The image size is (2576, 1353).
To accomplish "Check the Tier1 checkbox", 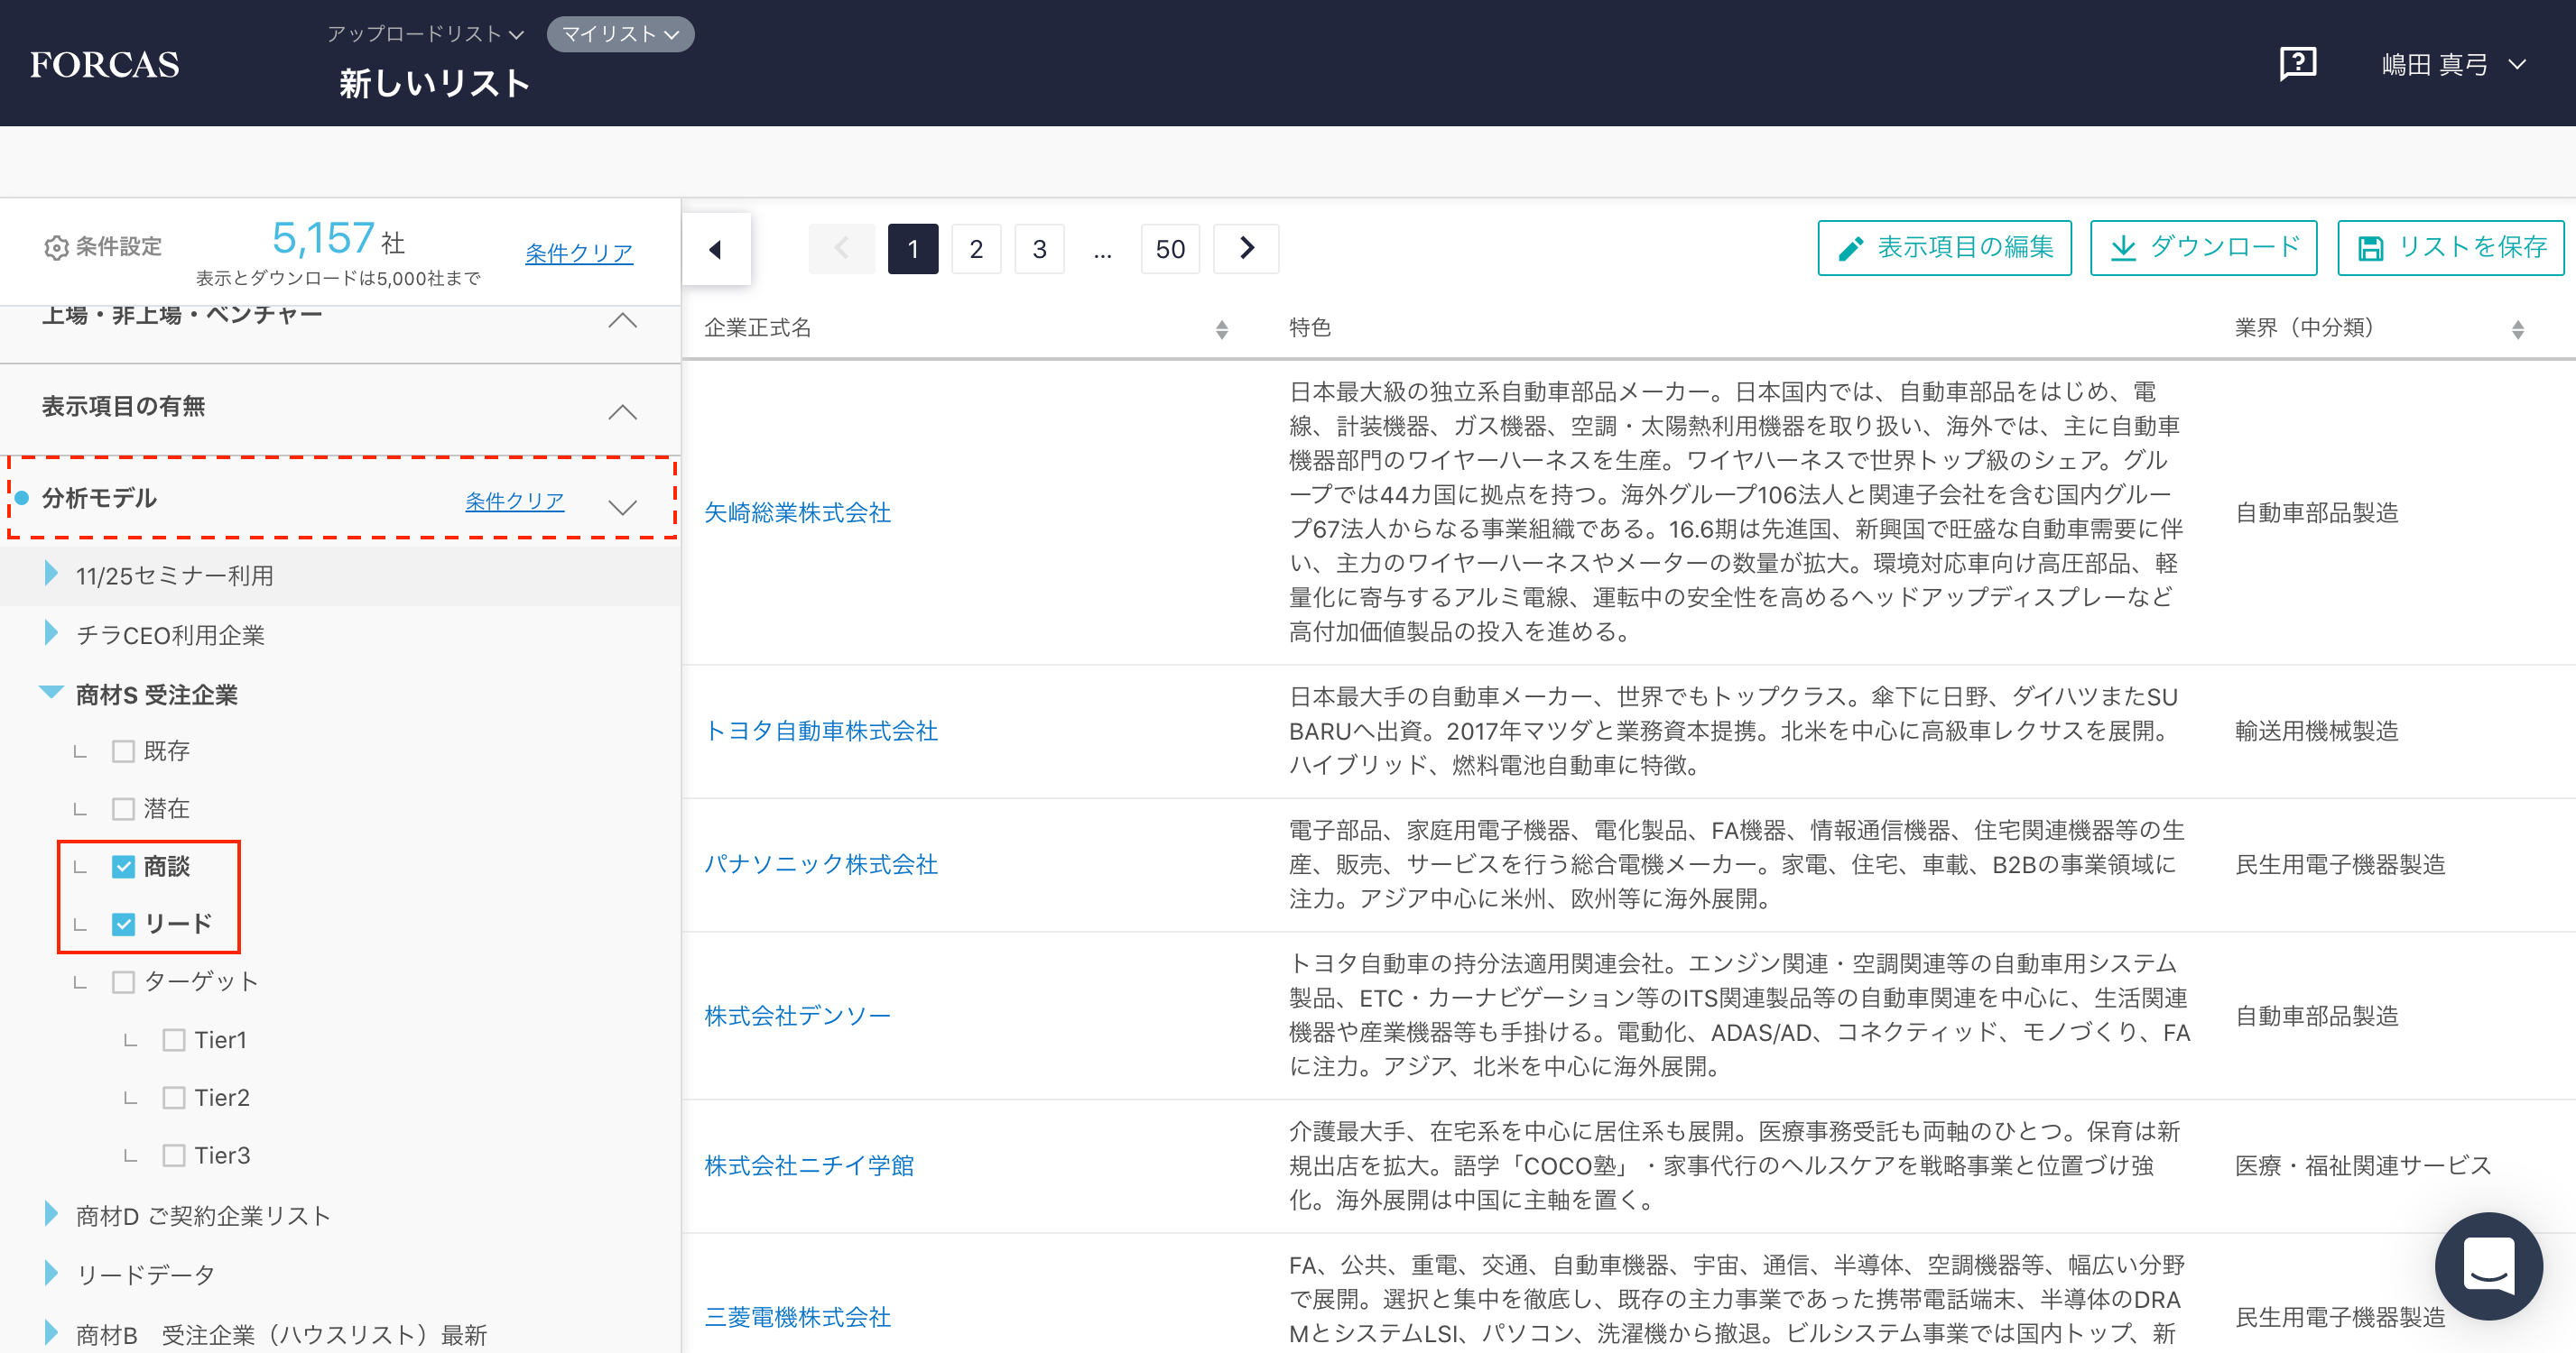I will click(174, 1040).
